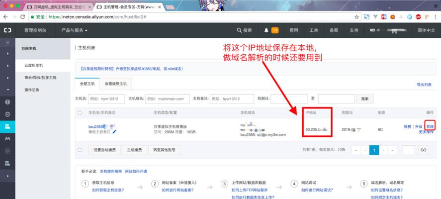Open the 简体中文 language selector
441x199 pixels.
[426, 30]
